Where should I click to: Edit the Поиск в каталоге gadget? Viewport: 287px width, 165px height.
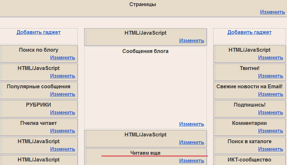pyautogui.click(x=270, y=149)
